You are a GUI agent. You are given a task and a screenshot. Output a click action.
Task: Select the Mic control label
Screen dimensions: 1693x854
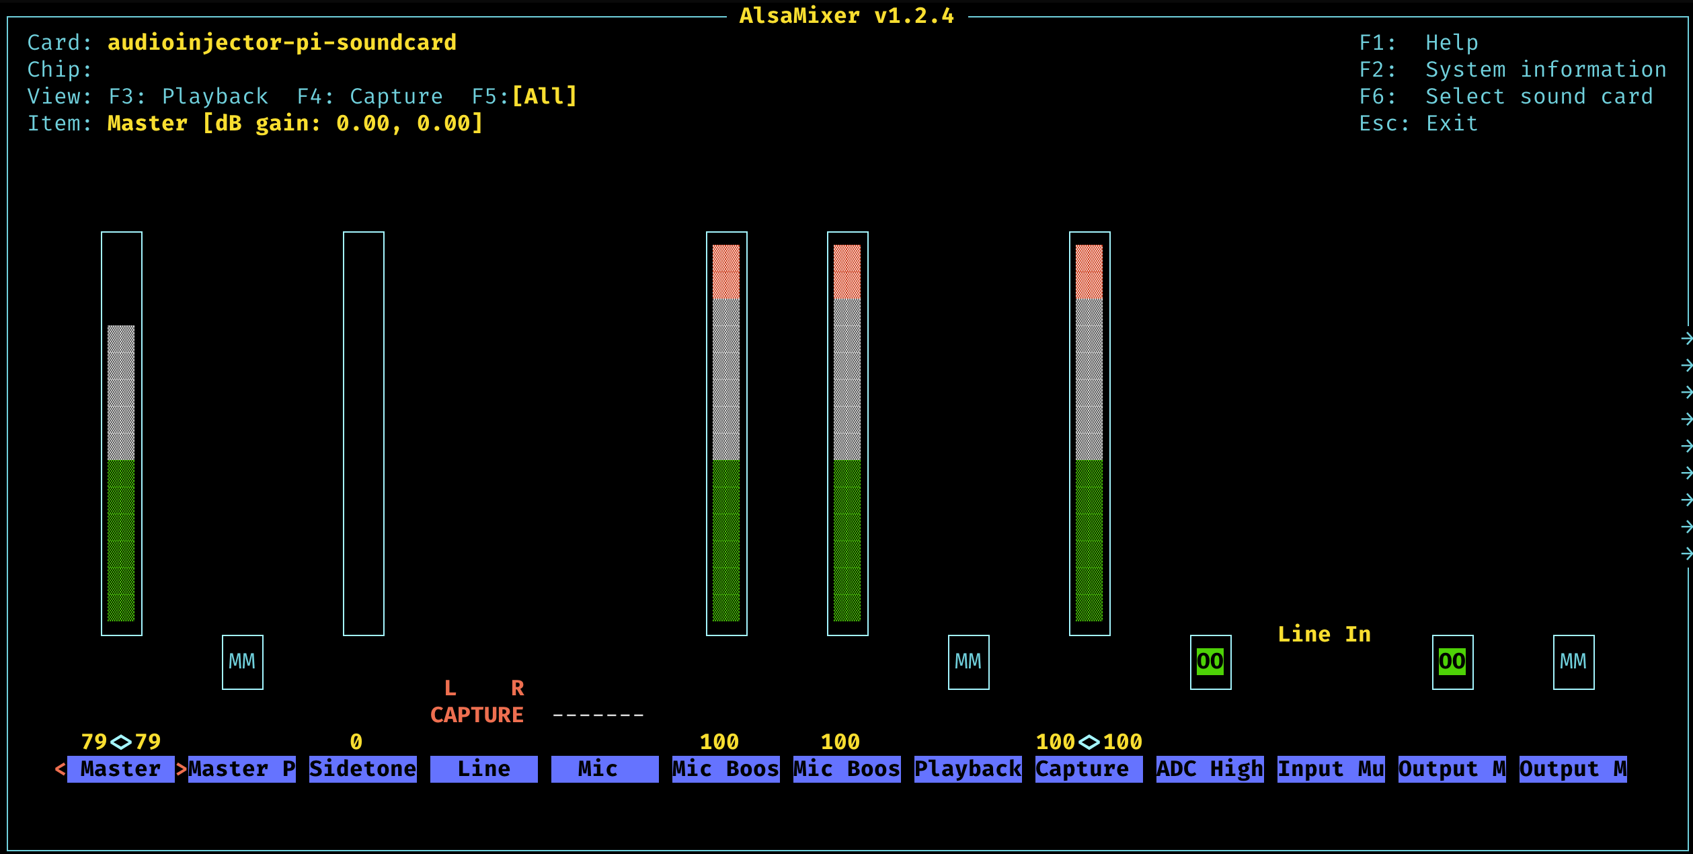click(605, 769)
